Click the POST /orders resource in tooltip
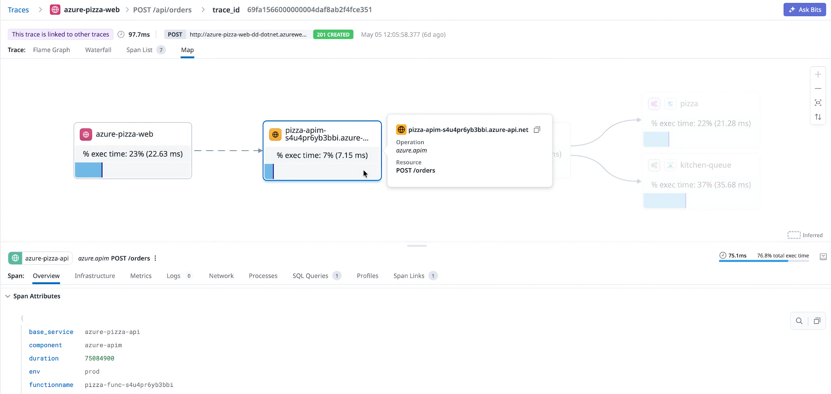The width and height of the screenshot is (831, 394). click(x=416, y=170)
